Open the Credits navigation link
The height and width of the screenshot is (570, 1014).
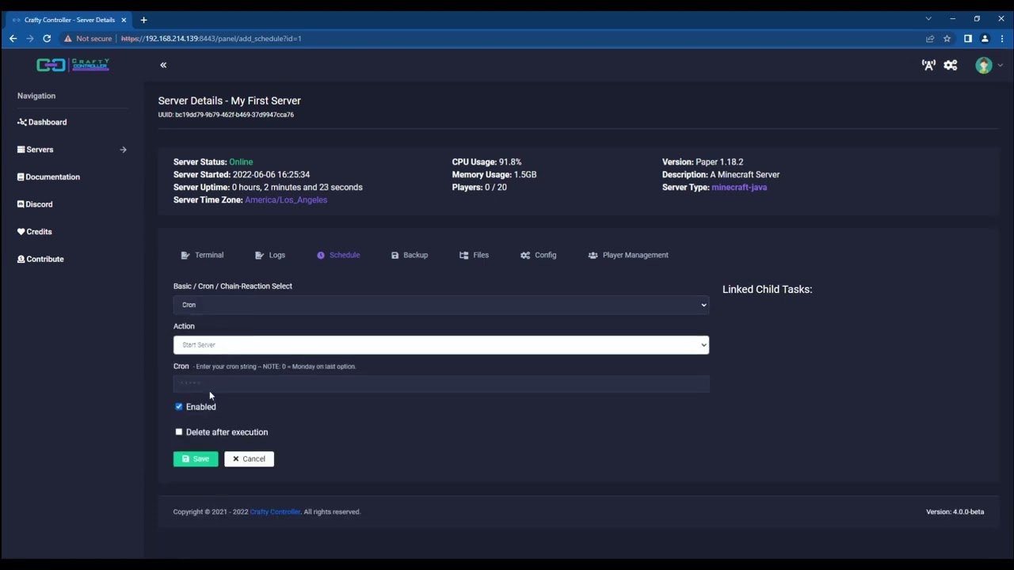point(34,232)
